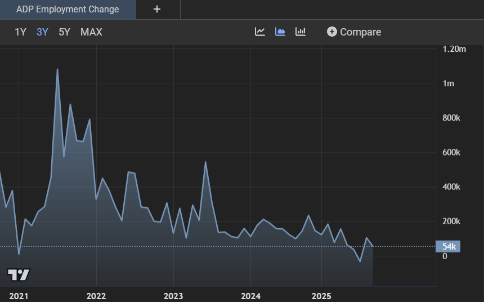Select the area chart type icon
This screenshot has width=484, height=302.
pos(280,32)
